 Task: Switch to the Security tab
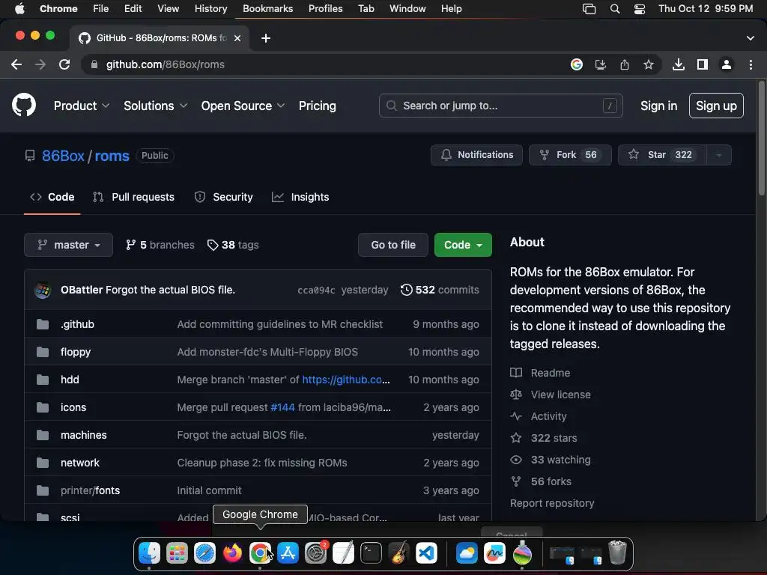point(223,197)
